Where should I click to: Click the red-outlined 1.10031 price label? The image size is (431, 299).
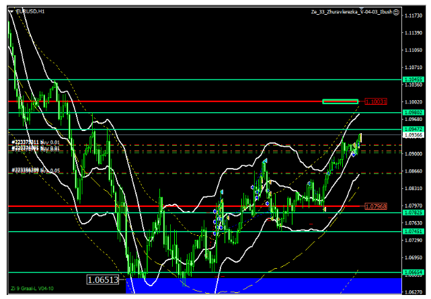375,101
